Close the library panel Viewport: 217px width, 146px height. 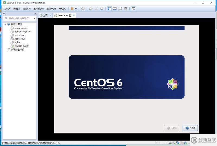pyautogui.click(x=35, y=14)
